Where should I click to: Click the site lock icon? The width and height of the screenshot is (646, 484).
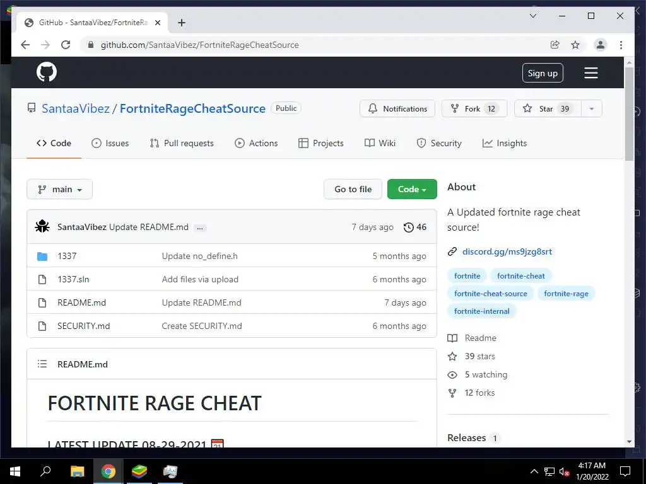pos(91,45)
